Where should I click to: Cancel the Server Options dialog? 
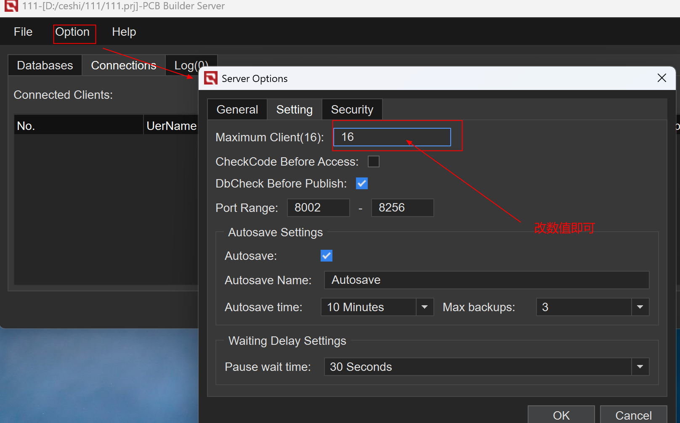[x=633, y=415]
